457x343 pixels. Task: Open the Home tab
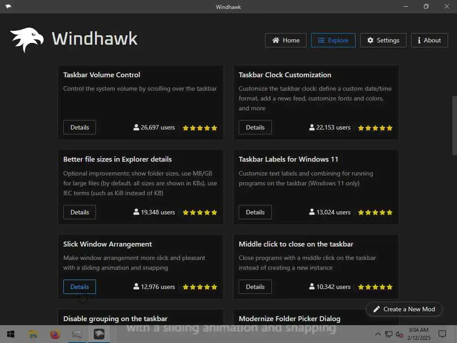(286, 40)
